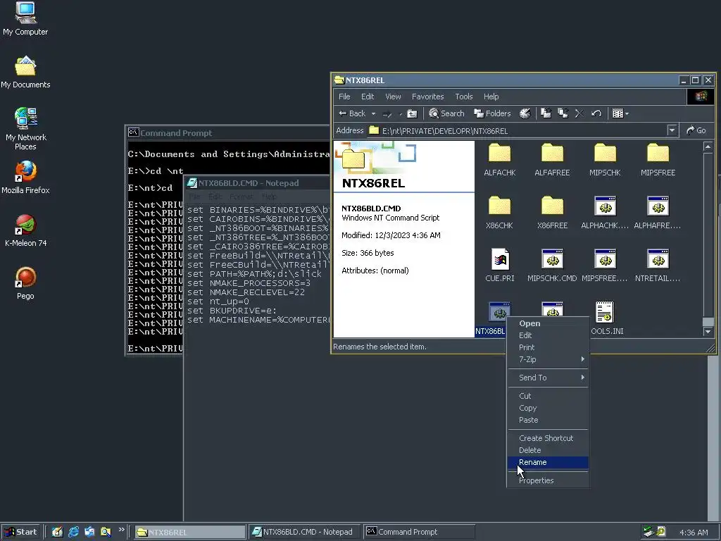Viewport: 721px width, 541px height.
Task: Click the NTX86REL taskbar button
Action: point(190,532)
